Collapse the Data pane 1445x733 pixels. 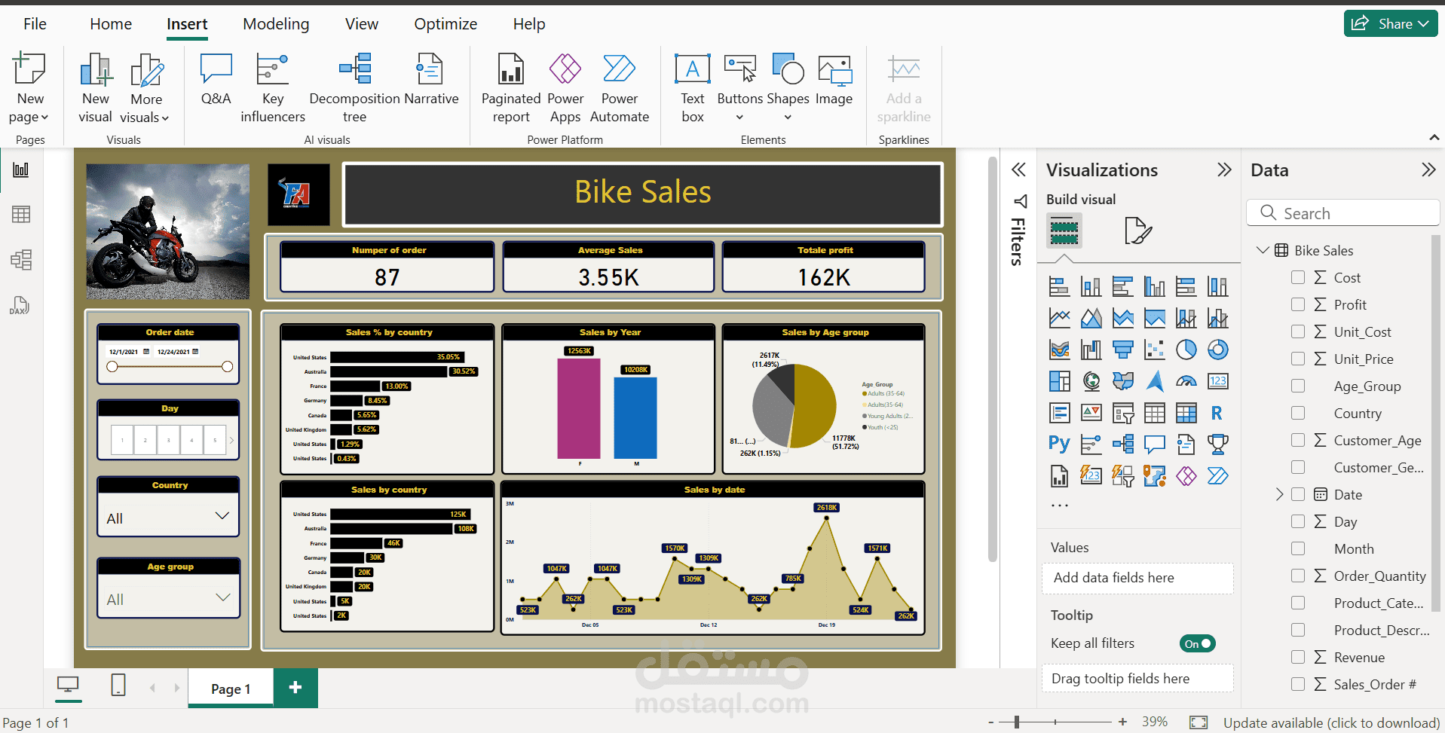[x=1428, y=170]
